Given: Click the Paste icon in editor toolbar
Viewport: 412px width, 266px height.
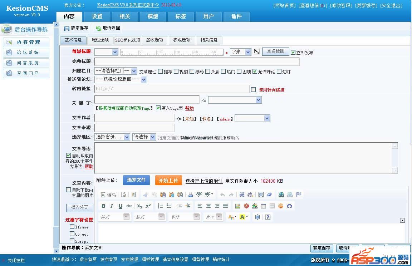Looking at the screenshot, I should tap(163, 194).
